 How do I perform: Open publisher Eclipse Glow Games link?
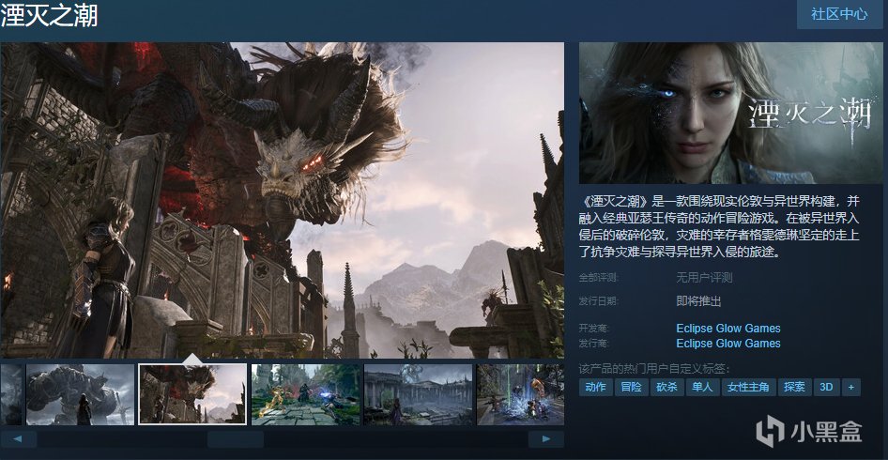[728, 344]
